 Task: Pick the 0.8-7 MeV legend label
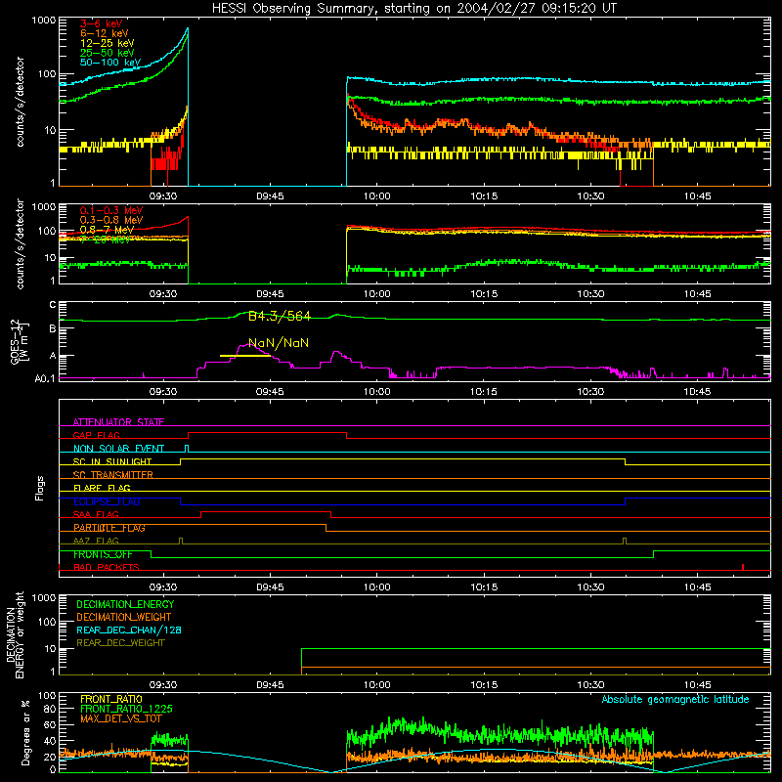click(107, 230)
